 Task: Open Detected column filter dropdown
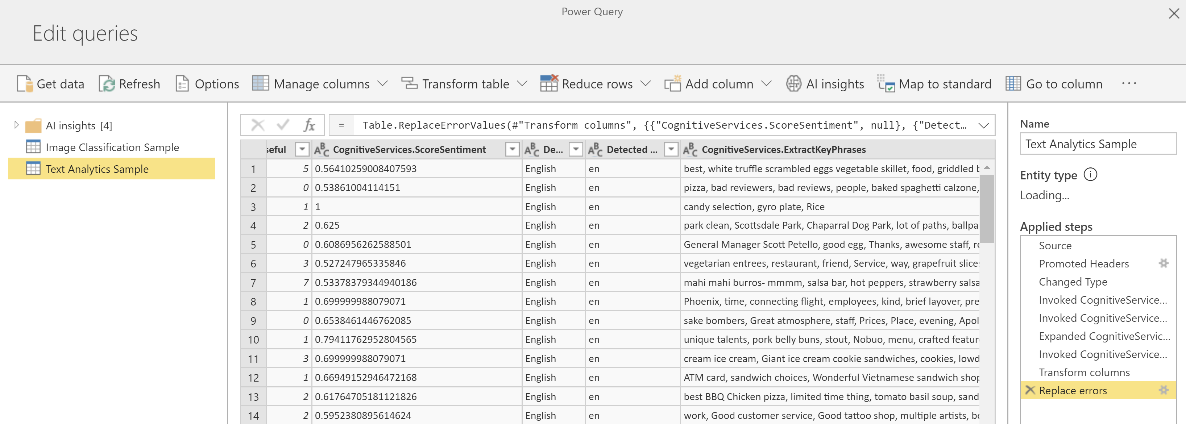tap(671, 149)
